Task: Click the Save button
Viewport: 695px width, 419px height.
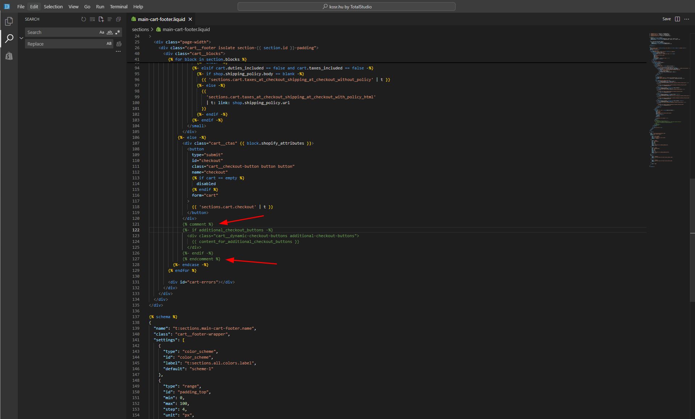Action: point(666,19)
